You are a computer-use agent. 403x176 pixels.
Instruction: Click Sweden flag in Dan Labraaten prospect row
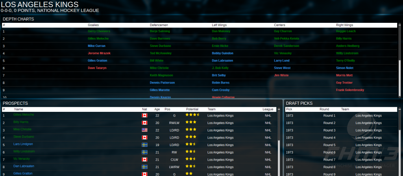click(144, 167)
